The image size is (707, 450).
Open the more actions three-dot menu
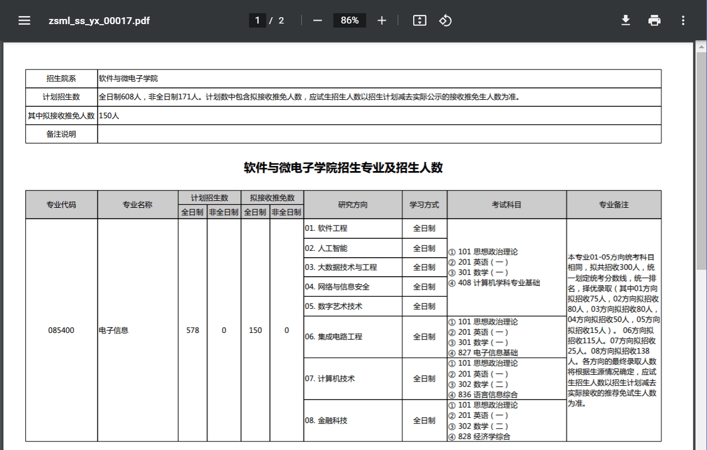point(683,21)
